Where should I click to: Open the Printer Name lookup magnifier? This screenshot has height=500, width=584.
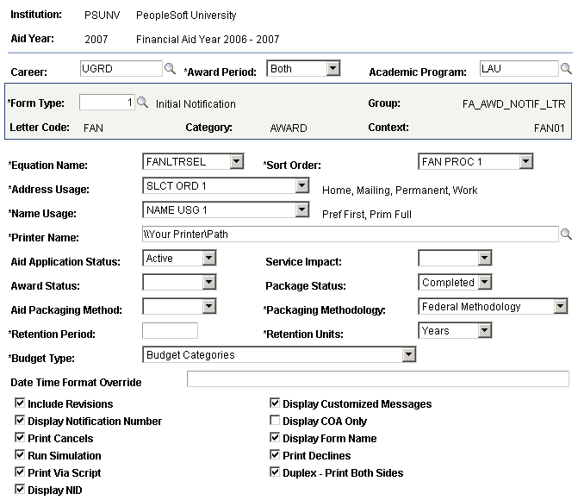coord(566,234)
